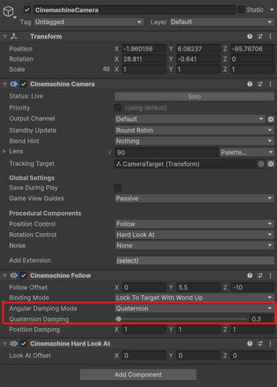
Task: Click the GameObject name field CinemachineCamera
Action: click(x=134, y=10)
